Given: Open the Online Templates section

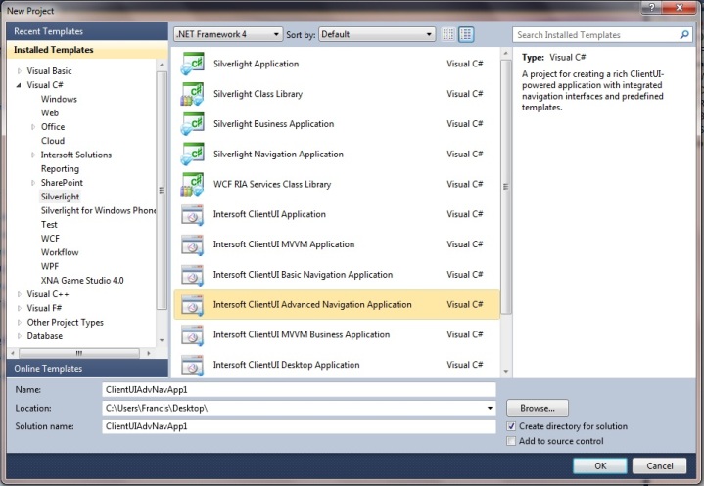Looking at the screenshot, I should pyautogui.click(x=87, y=368).
